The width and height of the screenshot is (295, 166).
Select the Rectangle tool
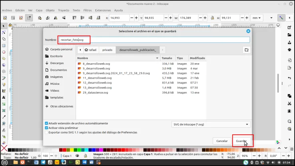pos(4,46)
